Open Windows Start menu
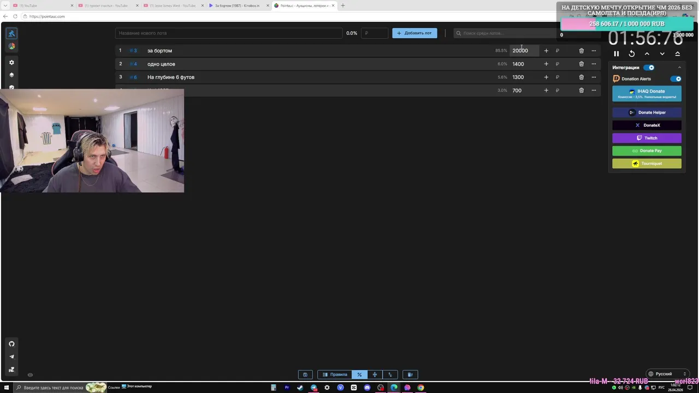699x393 pixels. tap(6, 388)
